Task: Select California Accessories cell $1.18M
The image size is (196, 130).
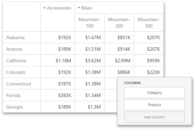Action: 58,61
